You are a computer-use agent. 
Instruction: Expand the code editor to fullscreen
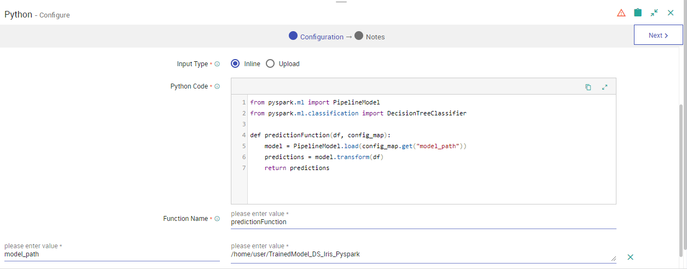[x=604, y=87]
